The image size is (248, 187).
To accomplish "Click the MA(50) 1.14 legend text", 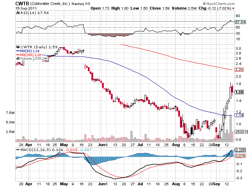I will (x=30, y=51).
